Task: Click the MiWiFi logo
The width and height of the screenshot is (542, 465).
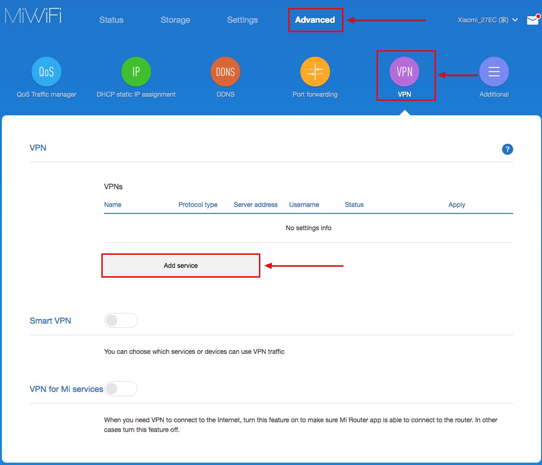Action: 33,15
